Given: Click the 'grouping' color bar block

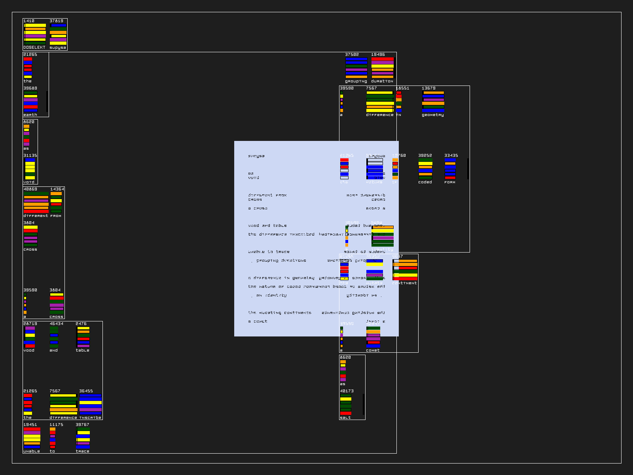Looking at the screenshot, I should 356,68.
